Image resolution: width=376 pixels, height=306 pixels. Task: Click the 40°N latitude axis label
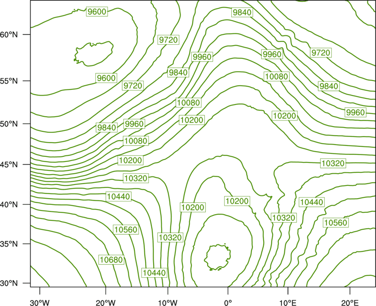pos(9,205)
